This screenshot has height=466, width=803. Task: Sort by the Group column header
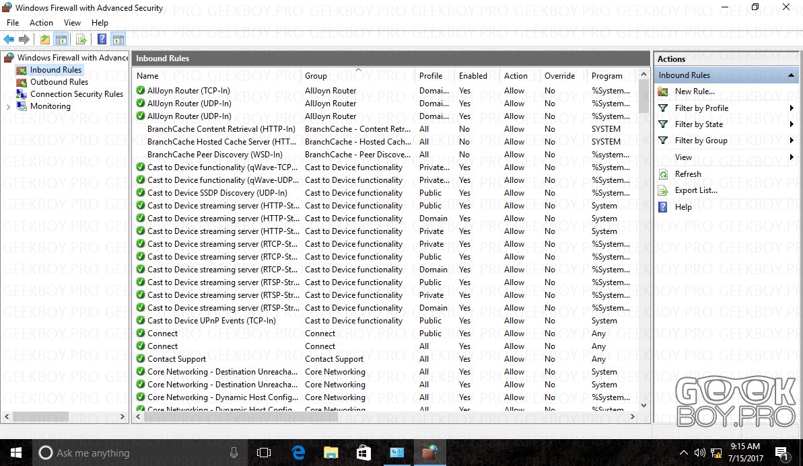point(358,76)
